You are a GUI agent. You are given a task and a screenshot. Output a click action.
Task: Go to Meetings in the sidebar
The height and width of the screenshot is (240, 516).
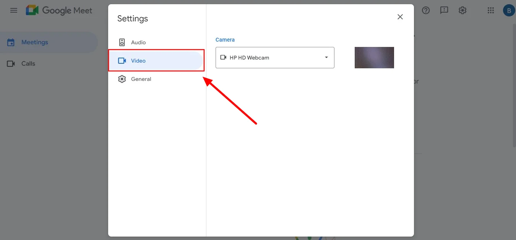49,42
